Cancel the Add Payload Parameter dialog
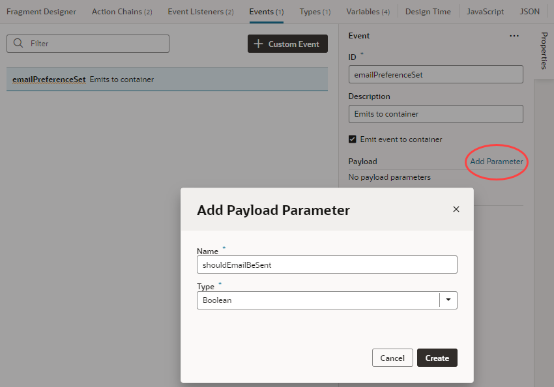554x387 pixels. tap(392, 357)
